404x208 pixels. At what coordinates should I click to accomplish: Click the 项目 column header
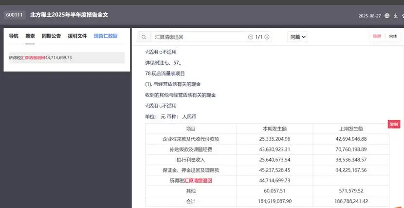point(191,129)
